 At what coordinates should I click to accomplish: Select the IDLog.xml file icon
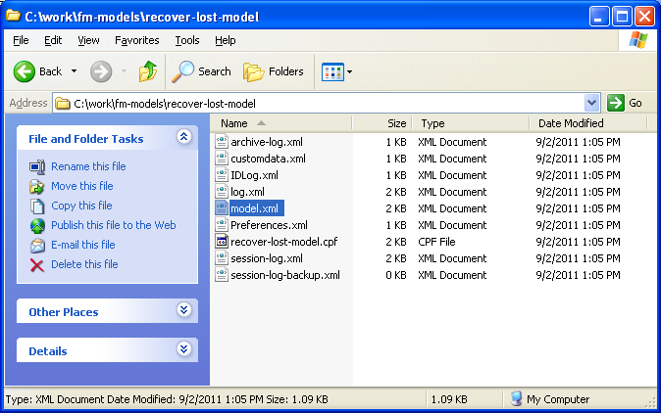tap(222, 174)
